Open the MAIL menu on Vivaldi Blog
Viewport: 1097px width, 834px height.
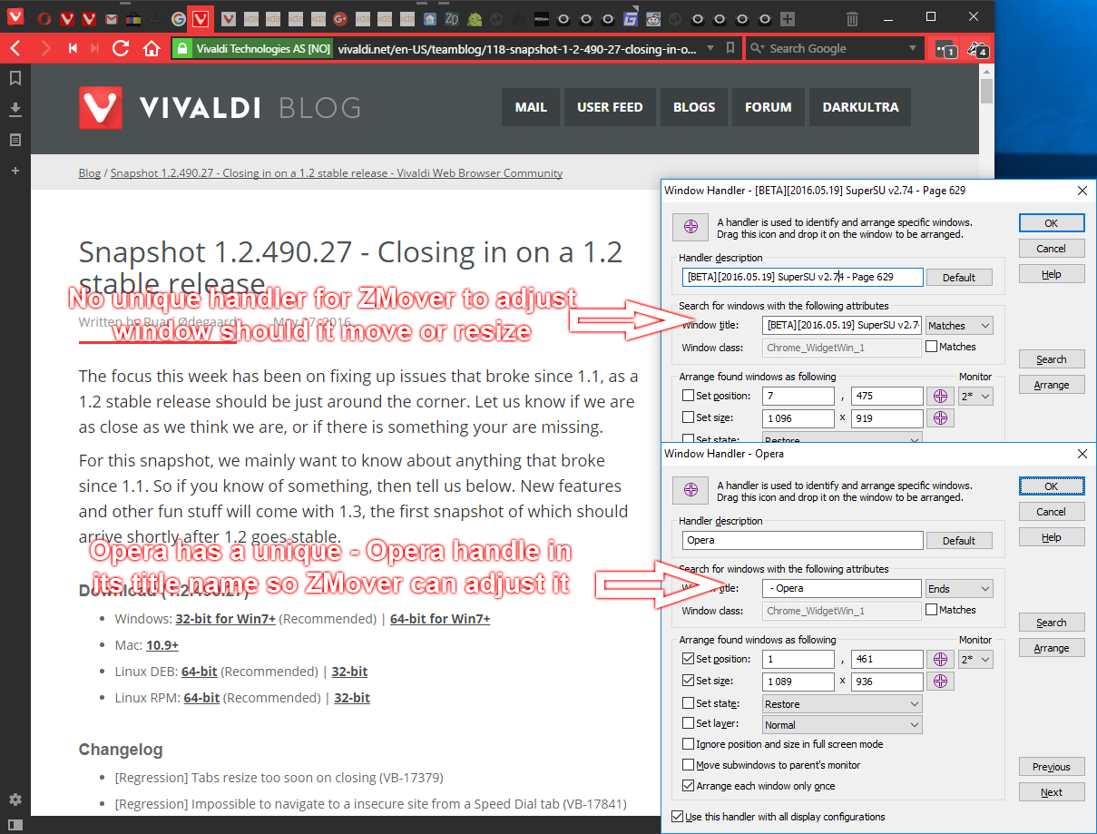coord(531,107)
